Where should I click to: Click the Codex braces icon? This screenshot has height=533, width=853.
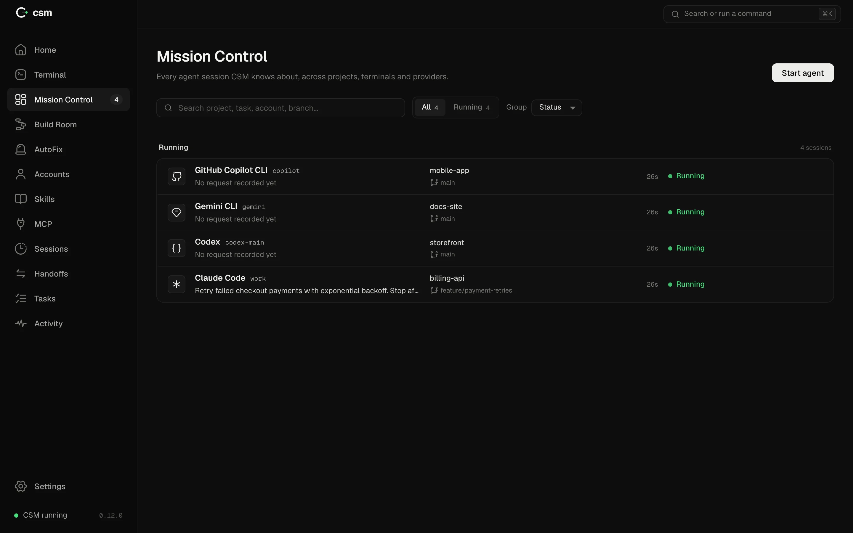[x=177, y=248]
